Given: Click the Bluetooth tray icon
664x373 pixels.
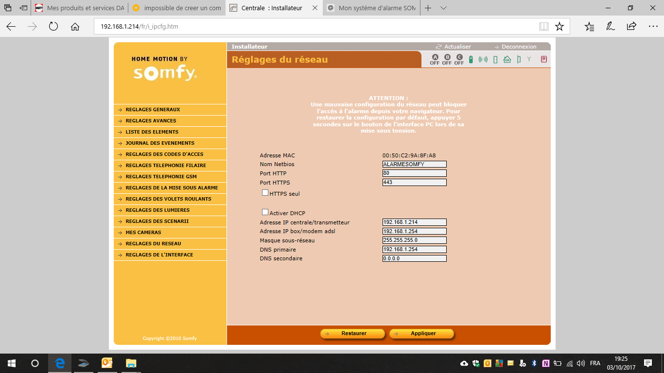Looking at the screenshot, I should pyautogui.click(x=534, y=363).
